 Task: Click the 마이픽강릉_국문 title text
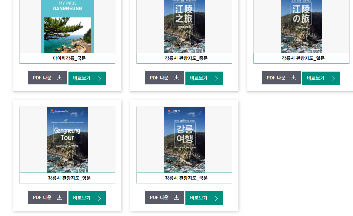click(x=69, y=58)
